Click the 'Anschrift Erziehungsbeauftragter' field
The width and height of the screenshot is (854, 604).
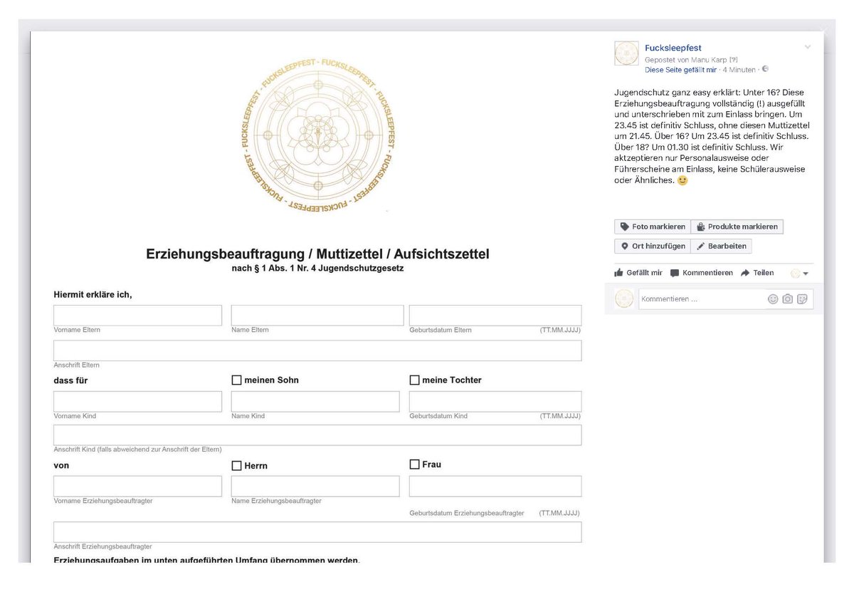tap(317, 532)
